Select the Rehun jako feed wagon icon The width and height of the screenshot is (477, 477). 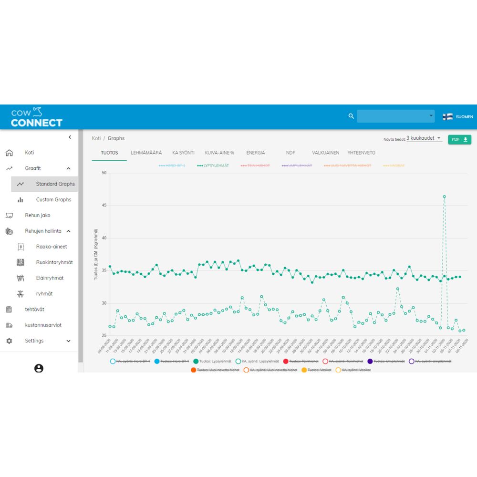[9, 216]
